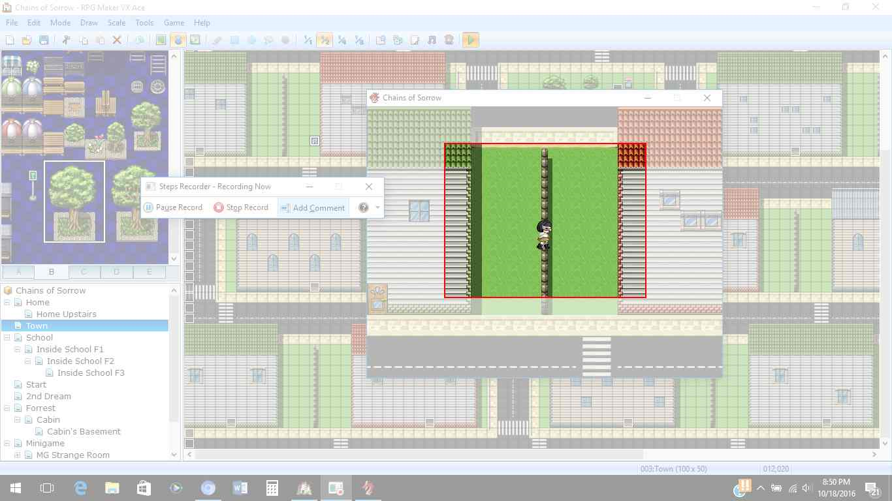Set map scale to 1/8
892x501 pixels.
coord(358,40)
